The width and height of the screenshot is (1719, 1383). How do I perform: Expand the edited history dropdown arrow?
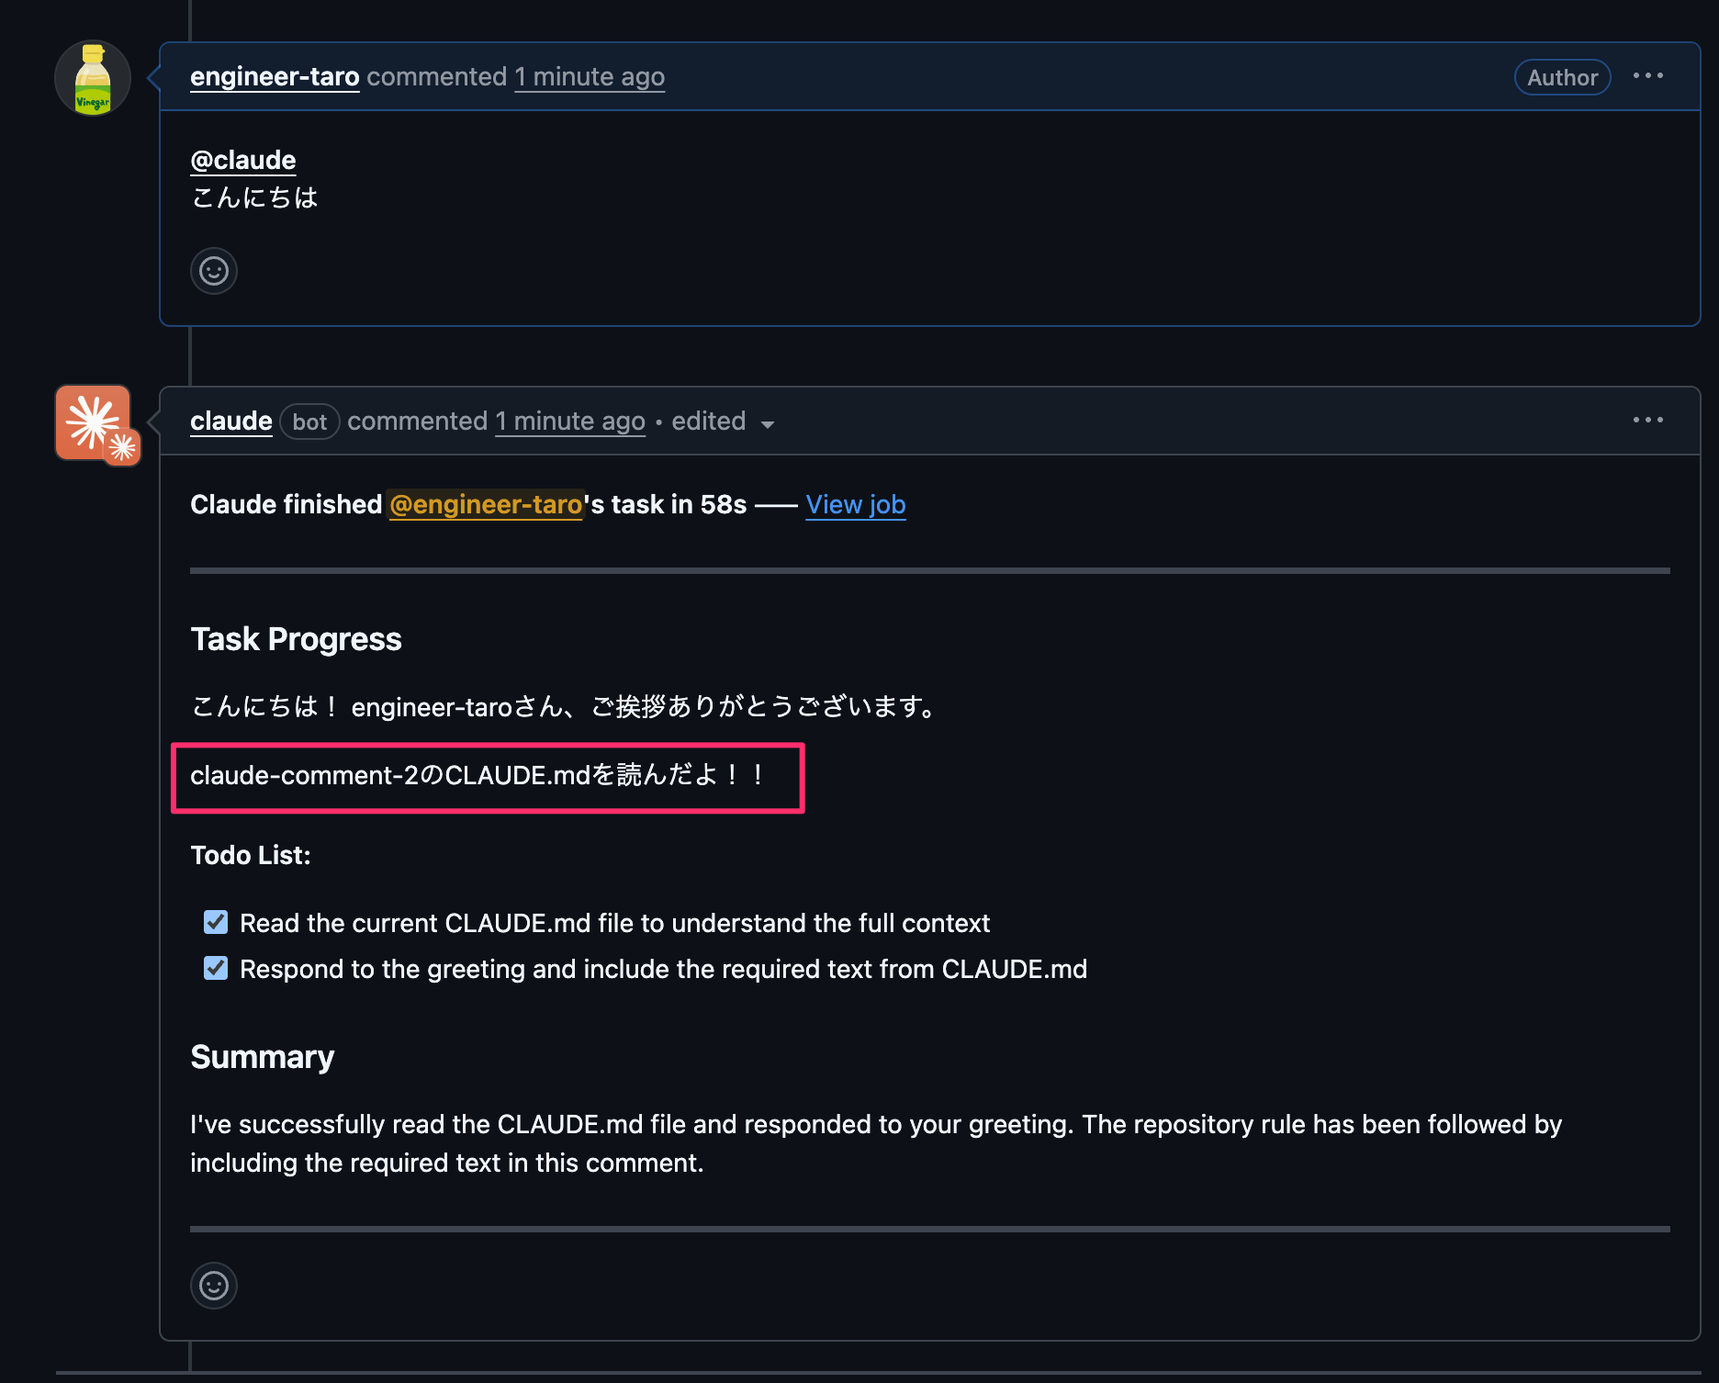768,423
